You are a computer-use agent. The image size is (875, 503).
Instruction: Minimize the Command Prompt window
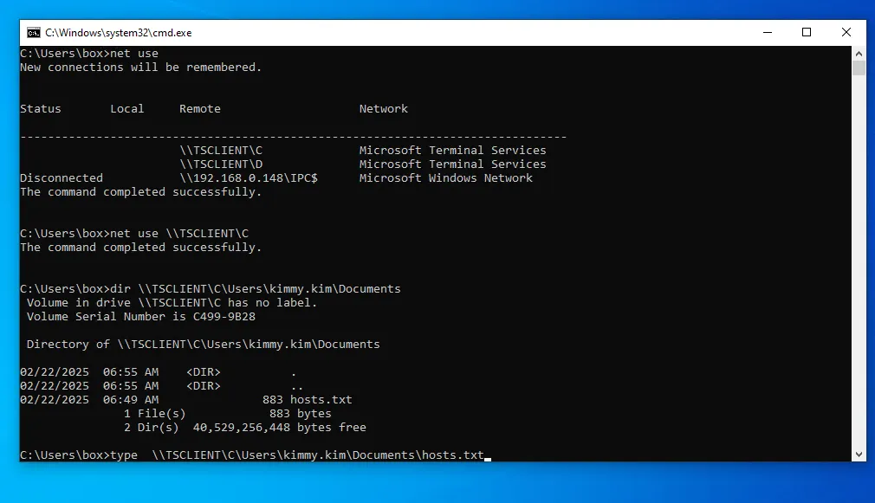point(767,33)
